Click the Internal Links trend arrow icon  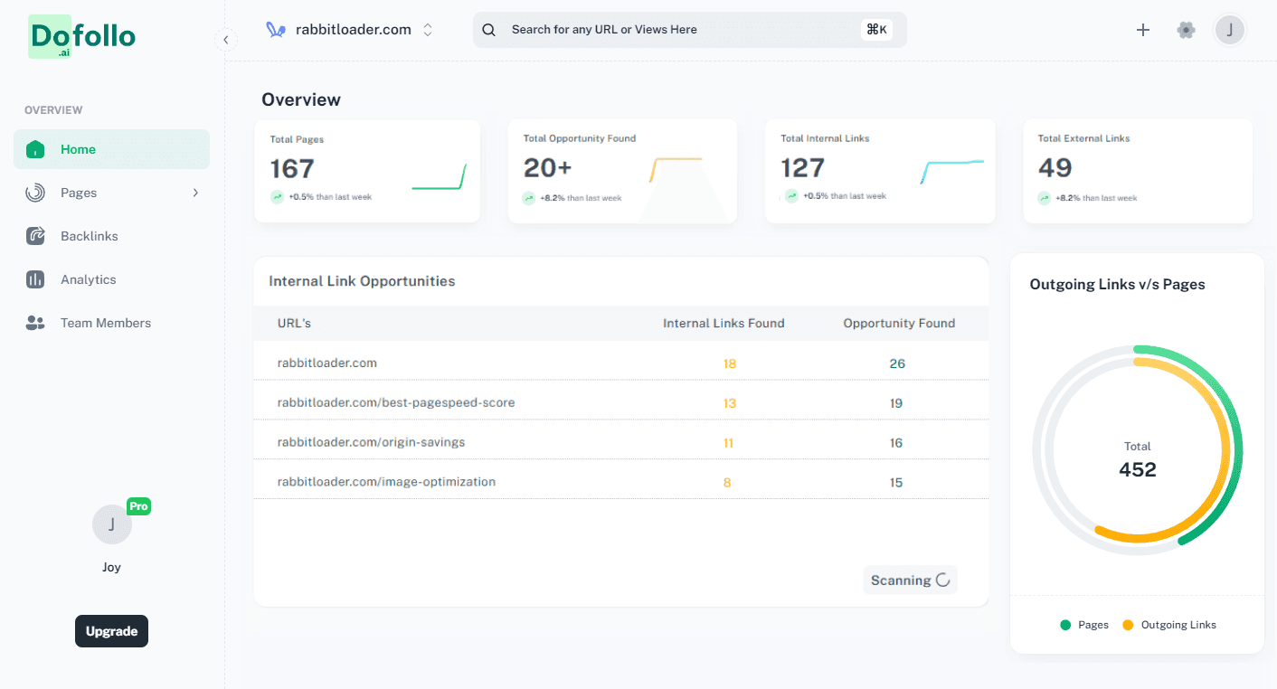791,195
